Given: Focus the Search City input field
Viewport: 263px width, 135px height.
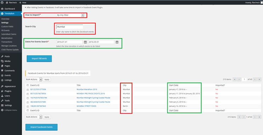Looking at the screenshot, I should click(x=69, y=27).
